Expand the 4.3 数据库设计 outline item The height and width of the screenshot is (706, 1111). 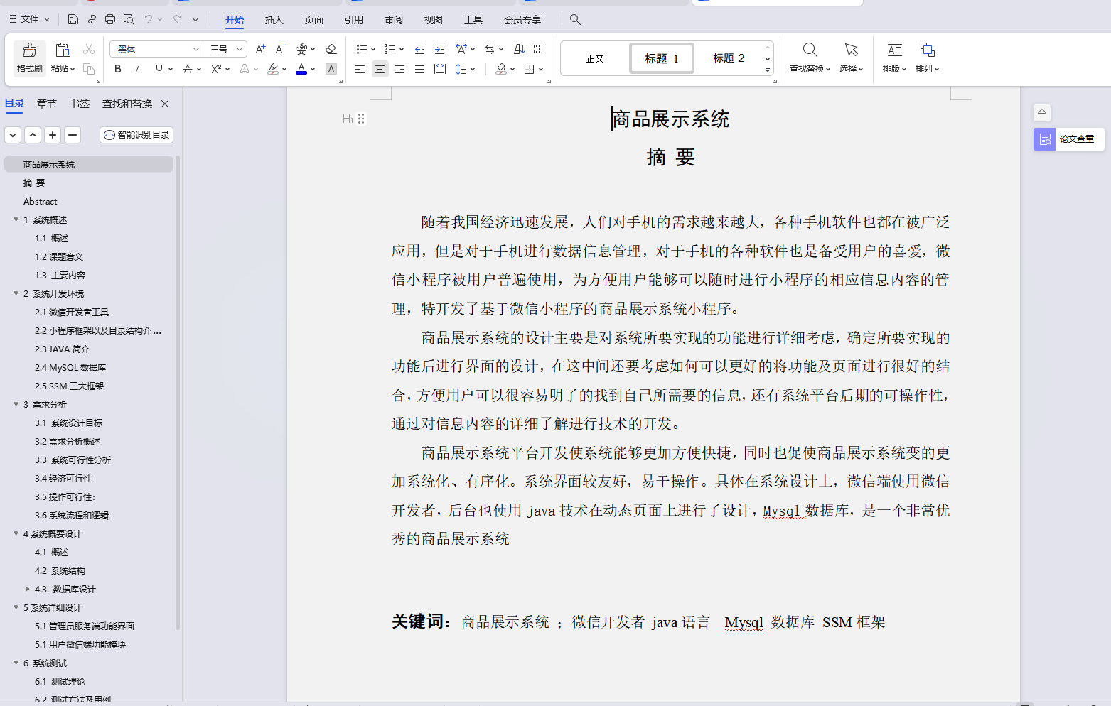tap(28, 589)
